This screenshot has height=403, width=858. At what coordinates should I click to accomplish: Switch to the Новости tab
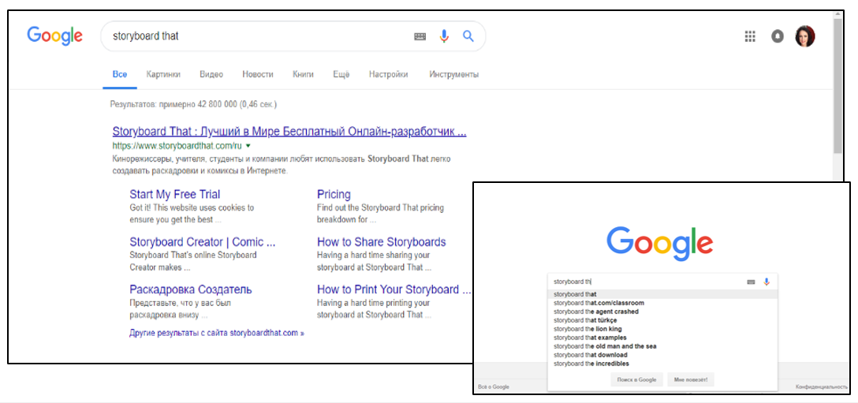(x=258, y=74)
